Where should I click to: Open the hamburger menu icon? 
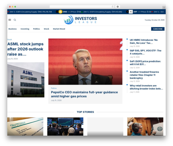coord(10,20)
